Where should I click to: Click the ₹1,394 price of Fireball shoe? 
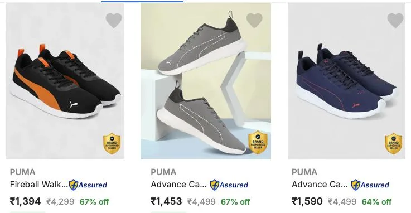click(x=25, y=201)
